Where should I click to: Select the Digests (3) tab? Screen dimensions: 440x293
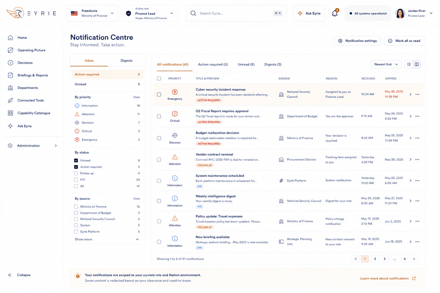(273, 65)
